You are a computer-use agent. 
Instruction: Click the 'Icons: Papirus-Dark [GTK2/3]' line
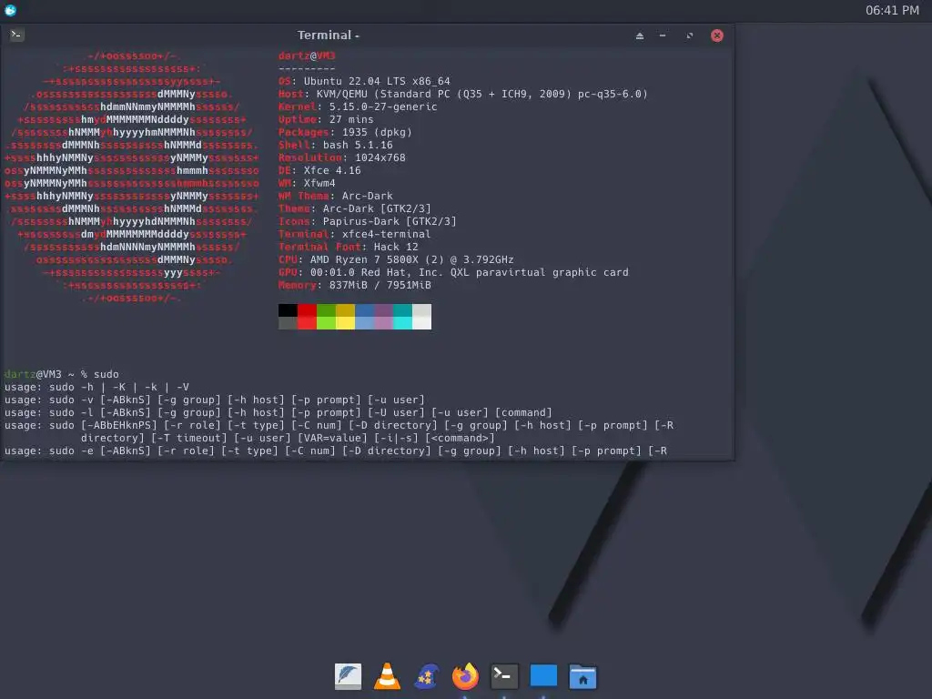point(368,222)
